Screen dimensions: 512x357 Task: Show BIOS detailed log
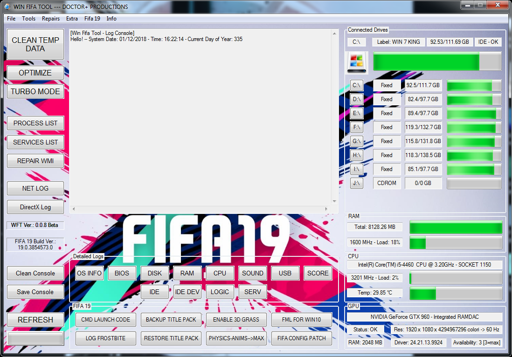tap(122, 273)
